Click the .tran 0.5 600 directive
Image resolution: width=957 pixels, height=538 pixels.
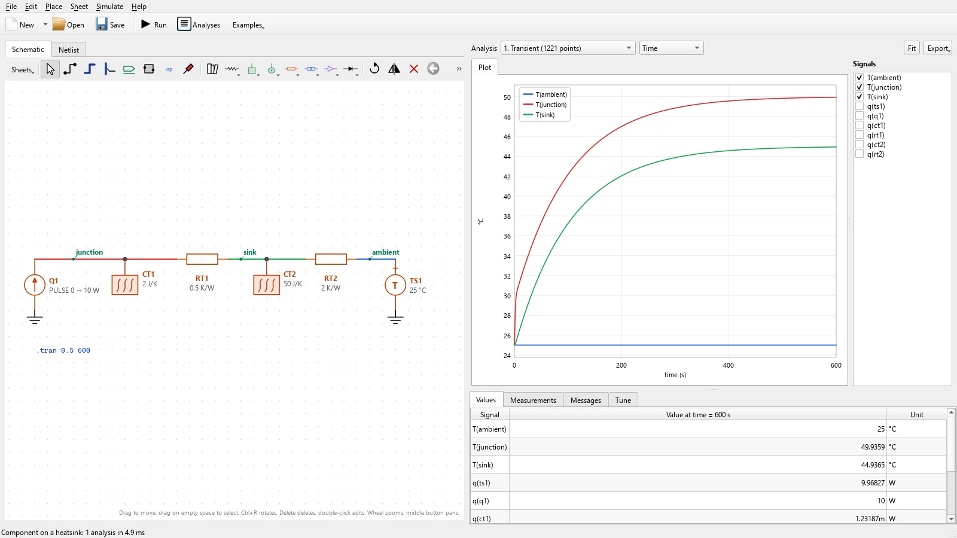[x=63, y=350]
